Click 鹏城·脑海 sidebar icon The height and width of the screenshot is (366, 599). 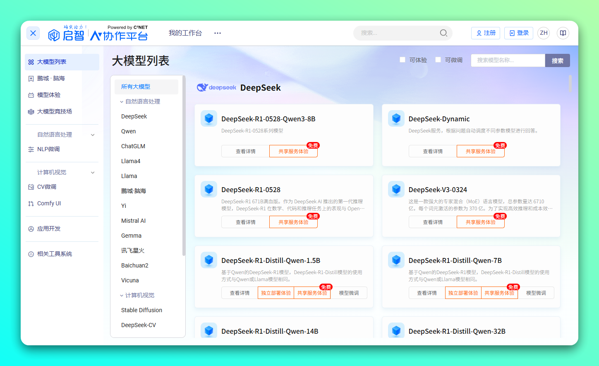[31, 79]
